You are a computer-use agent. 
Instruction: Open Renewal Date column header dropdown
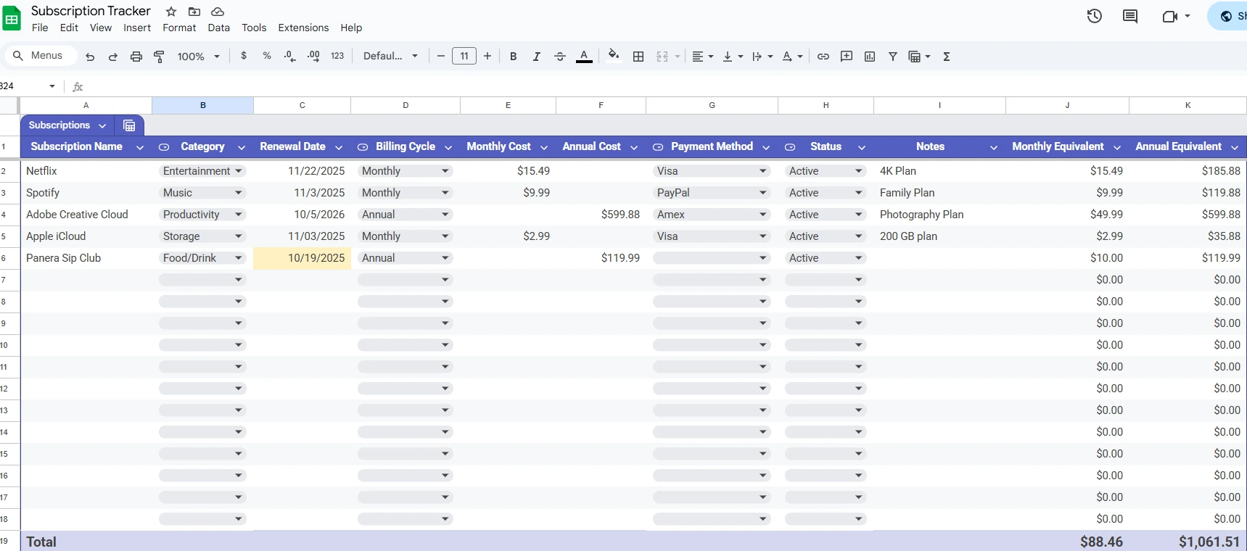click(339, 147)
